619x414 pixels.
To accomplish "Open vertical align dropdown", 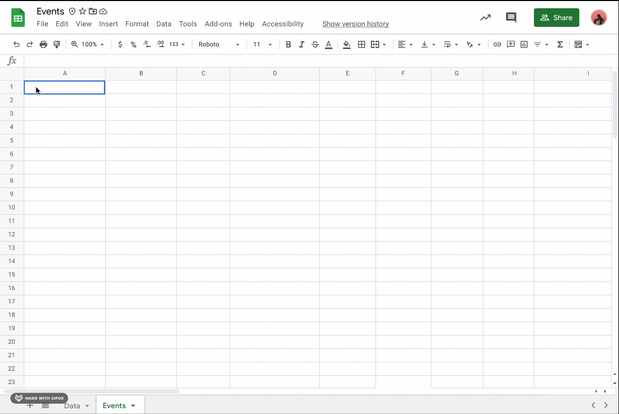I will 428,44.
